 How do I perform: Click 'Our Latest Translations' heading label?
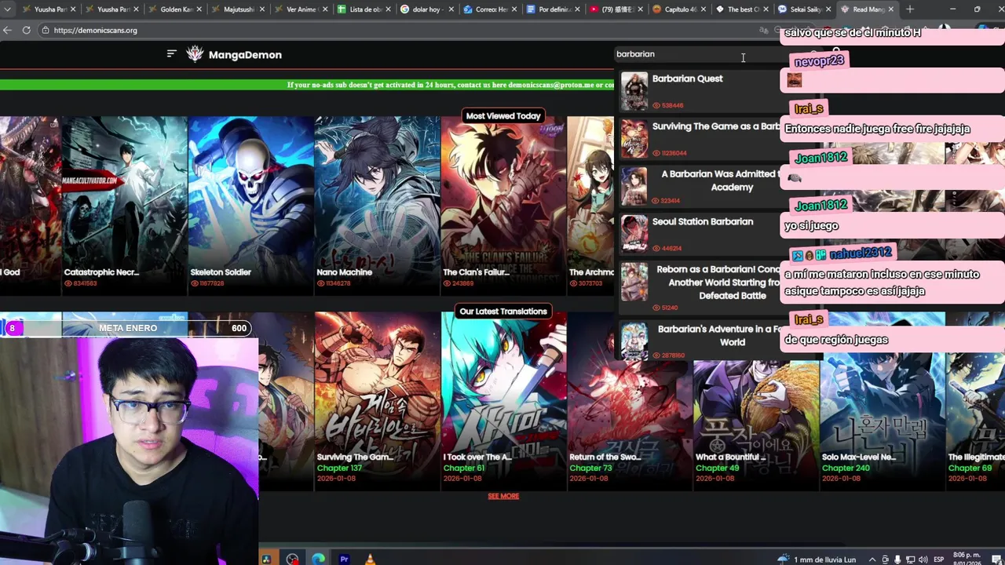pos(503,312)
